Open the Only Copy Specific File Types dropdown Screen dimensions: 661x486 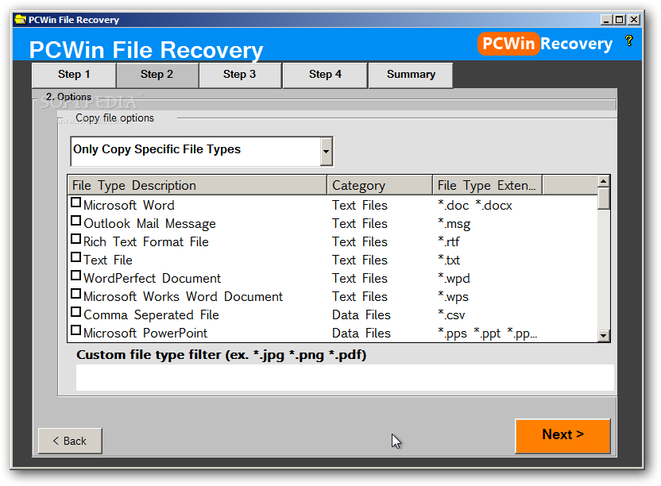click(x=326, y=152)
